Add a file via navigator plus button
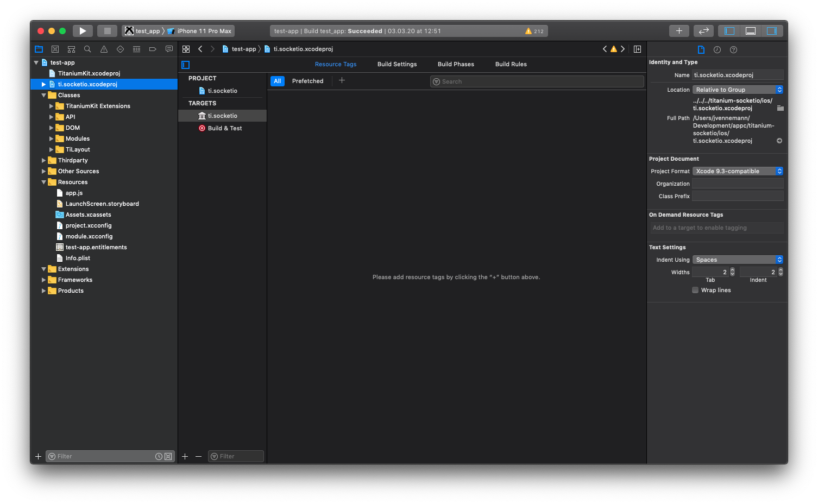Viewport: 818px width, 504px height. (x=38, y=456)
